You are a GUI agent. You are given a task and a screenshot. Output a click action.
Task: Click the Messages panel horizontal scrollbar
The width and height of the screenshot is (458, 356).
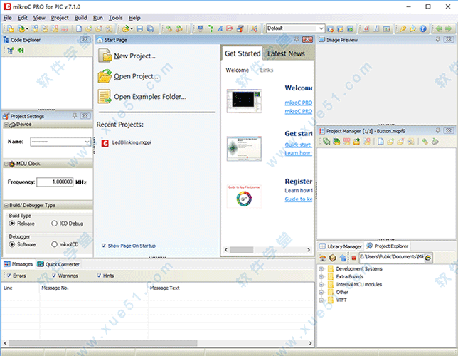click(x=103, y=343)
